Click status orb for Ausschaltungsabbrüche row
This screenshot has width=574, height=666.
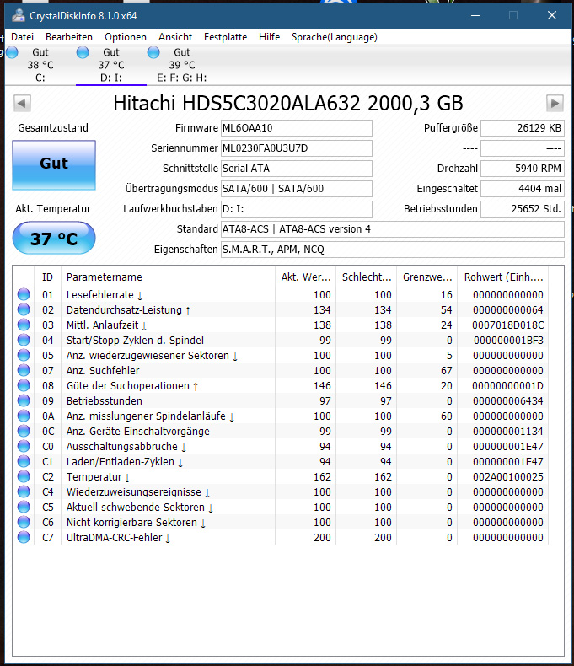24,446
